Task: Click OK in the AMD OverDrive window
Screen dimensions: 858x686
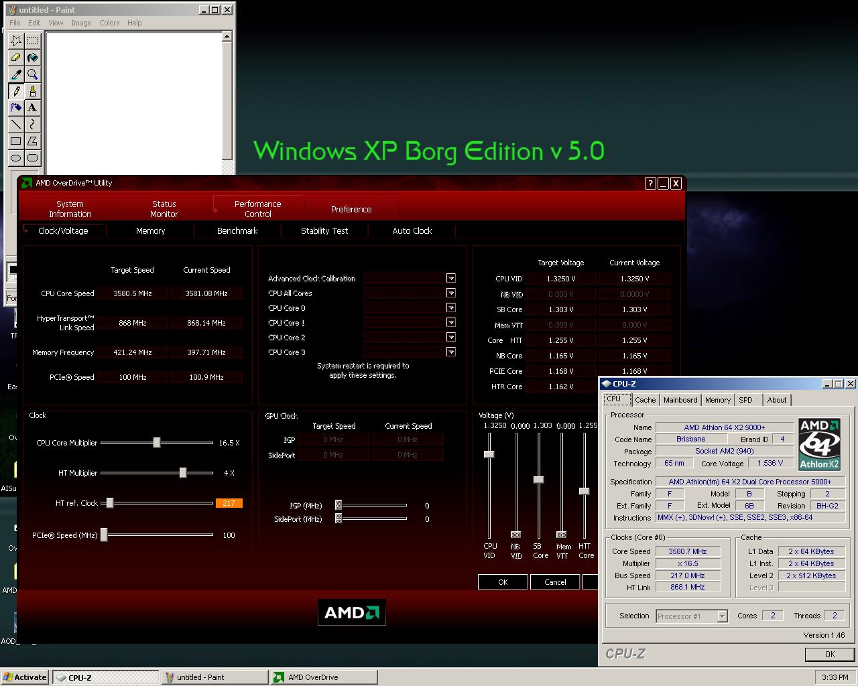Action: (x=503, y=582)
